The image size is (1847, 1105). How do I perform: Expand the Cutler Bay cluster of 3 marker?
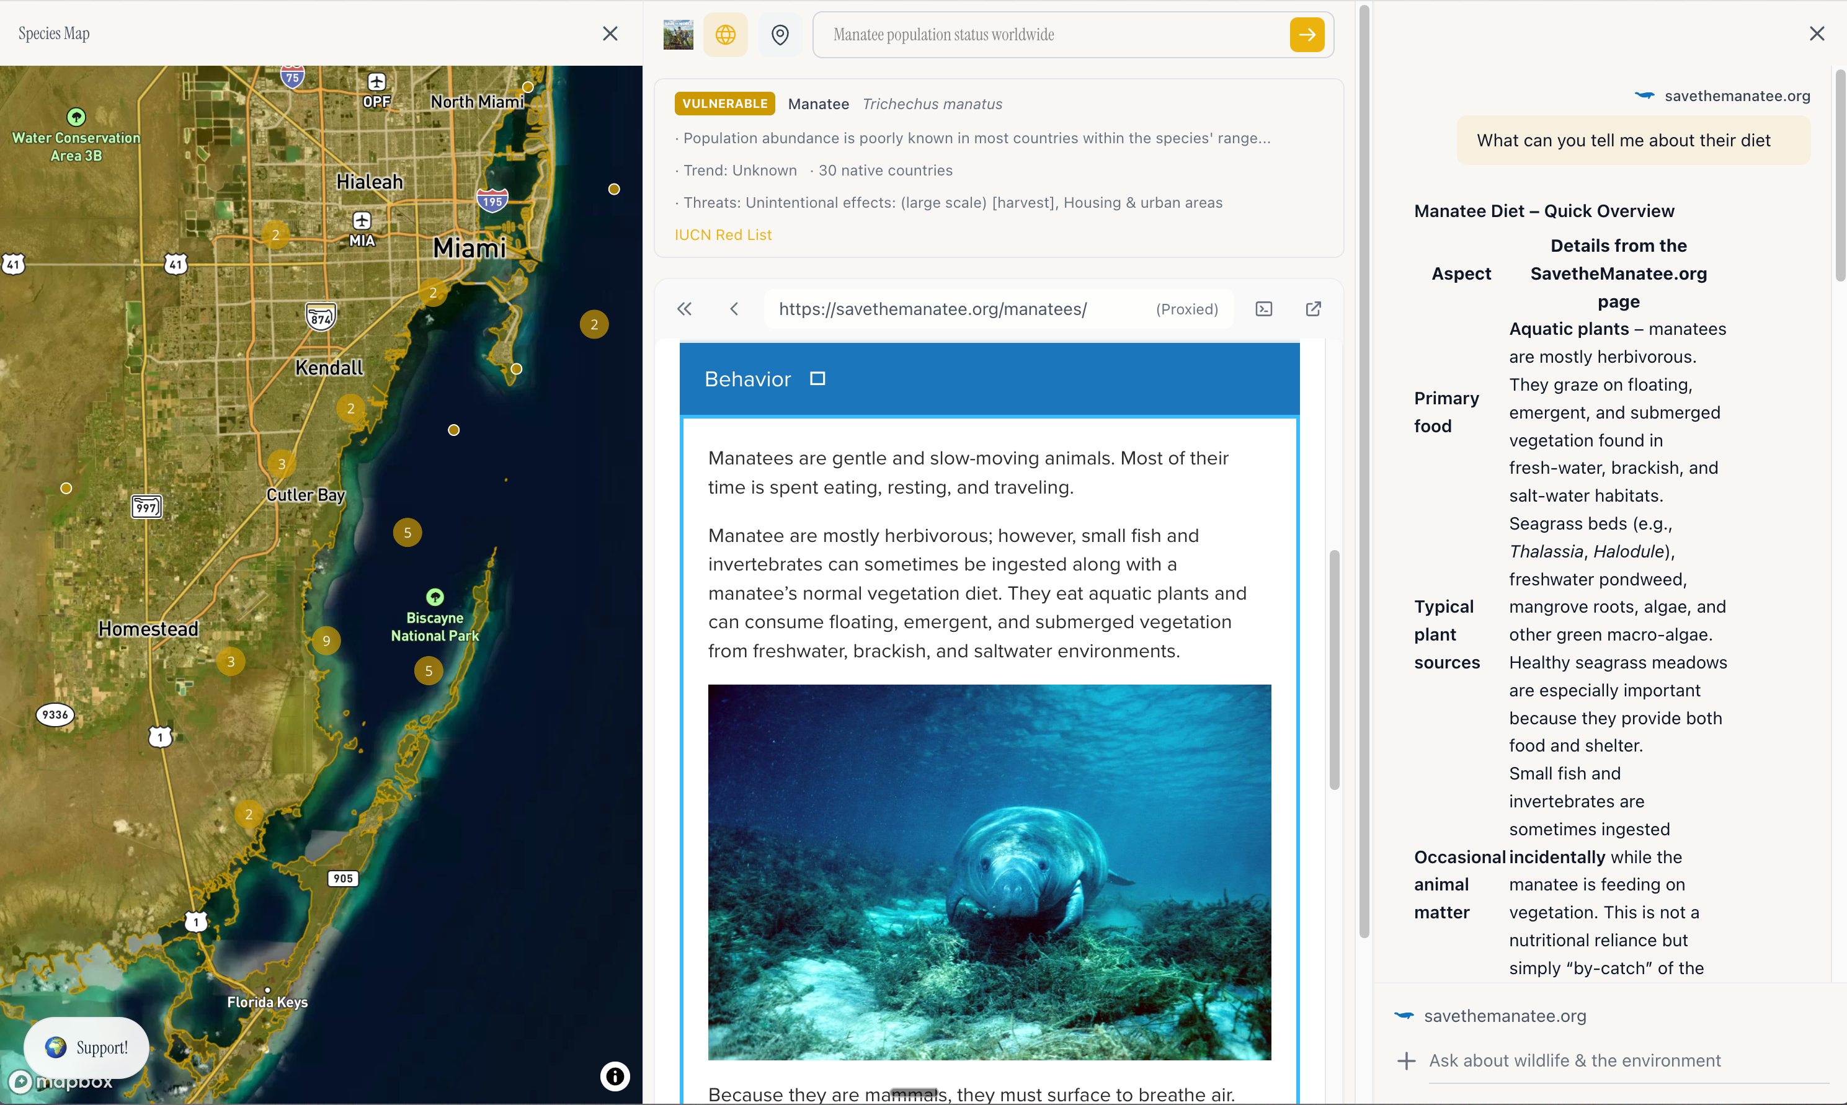(x=282, y=464)
